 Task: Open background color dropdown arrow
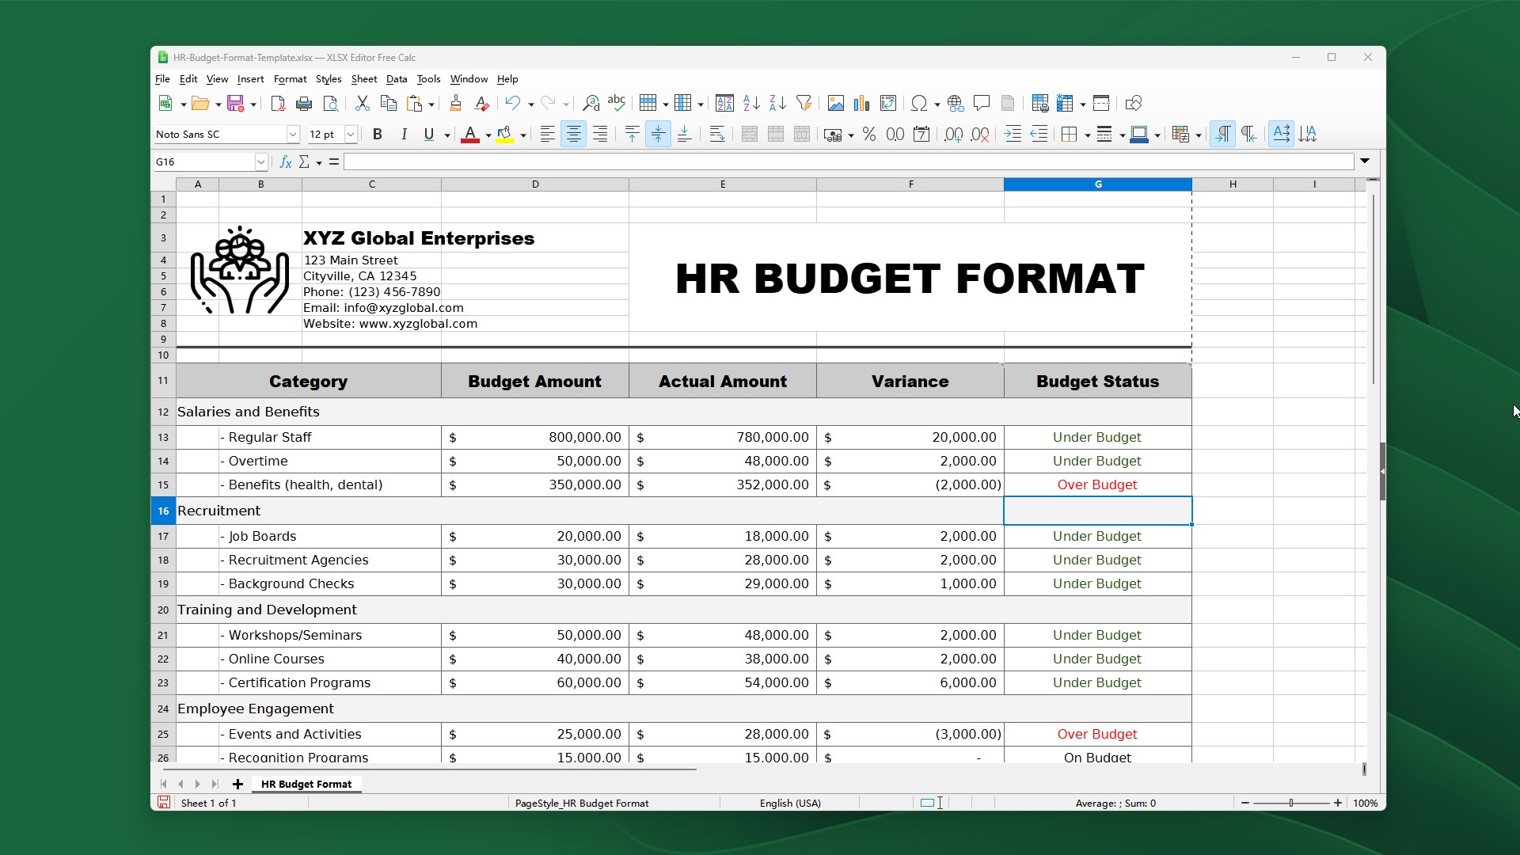tap(523, 135)
